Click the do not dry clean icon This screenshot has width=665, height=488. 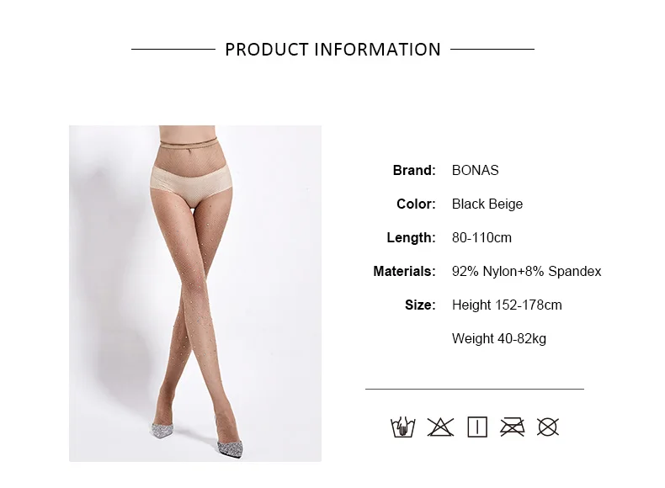pyautogui.click(x=547, y=427)
